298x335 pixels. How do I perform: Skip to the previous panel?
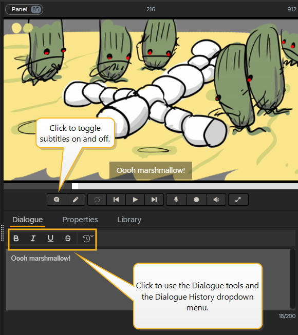click(x=116, y=200)
